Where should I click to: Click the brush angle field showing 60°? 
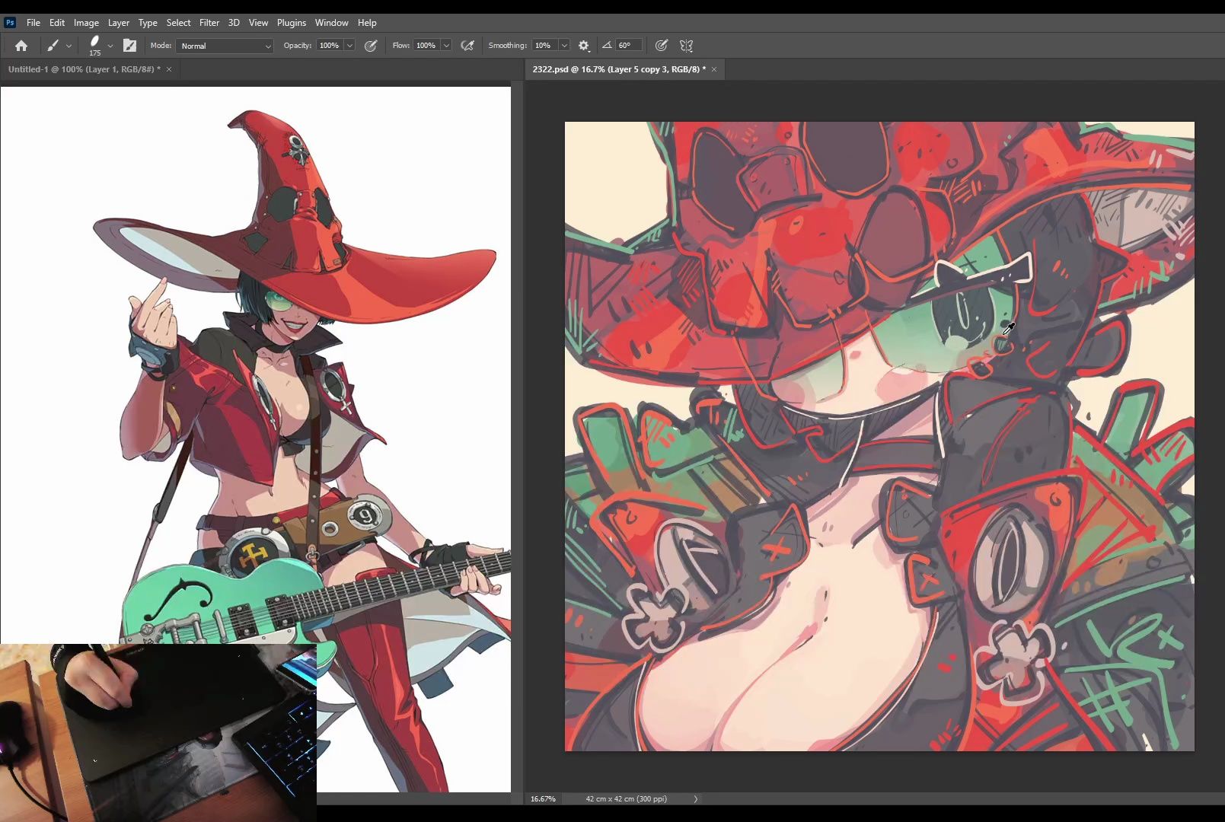tap(628, 46)
